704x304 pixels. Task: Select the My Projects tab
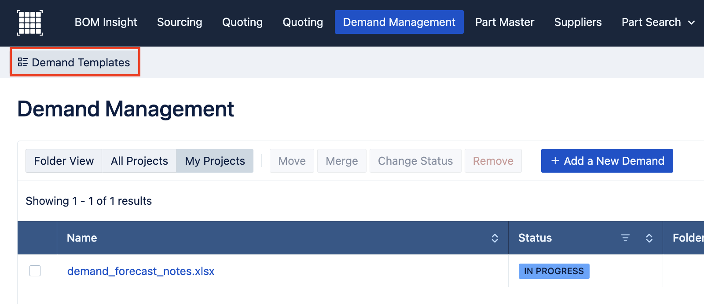(x=215, y=161)
